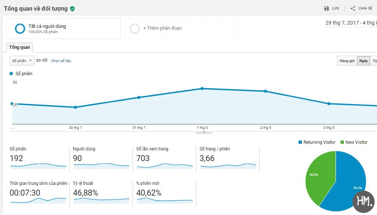
Task: Click the % phiên mới value 40,62%
Action: pyautogui.click(x=149, y=193)
